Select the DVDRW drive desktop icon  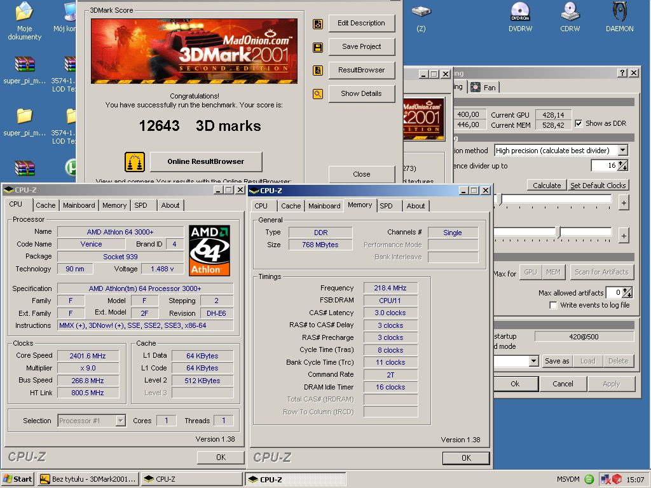(x=520, y=11)
